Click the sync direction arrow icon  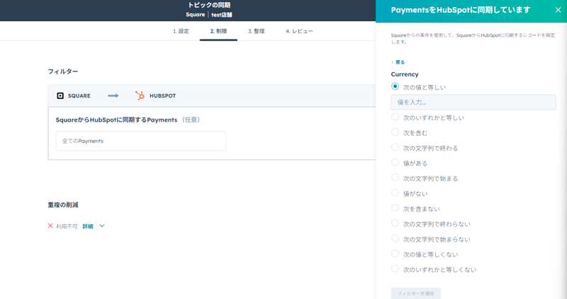[x=113, y=95]
